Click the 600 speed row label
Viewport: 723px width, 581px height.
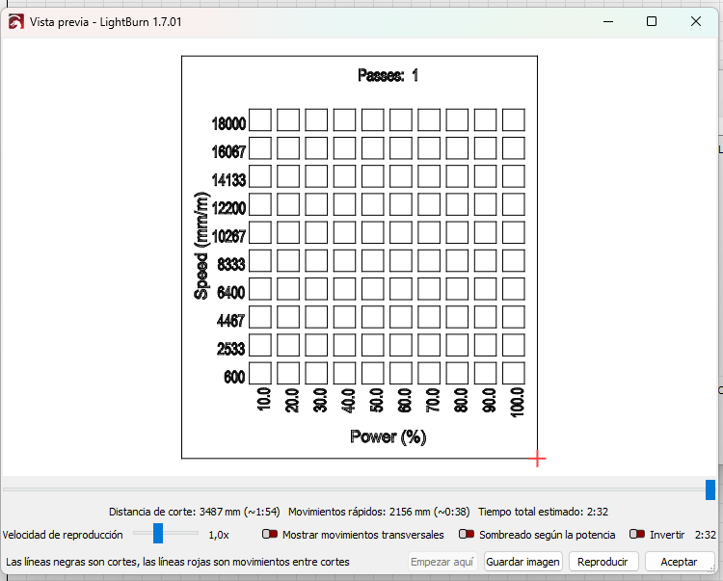point(234,377)
